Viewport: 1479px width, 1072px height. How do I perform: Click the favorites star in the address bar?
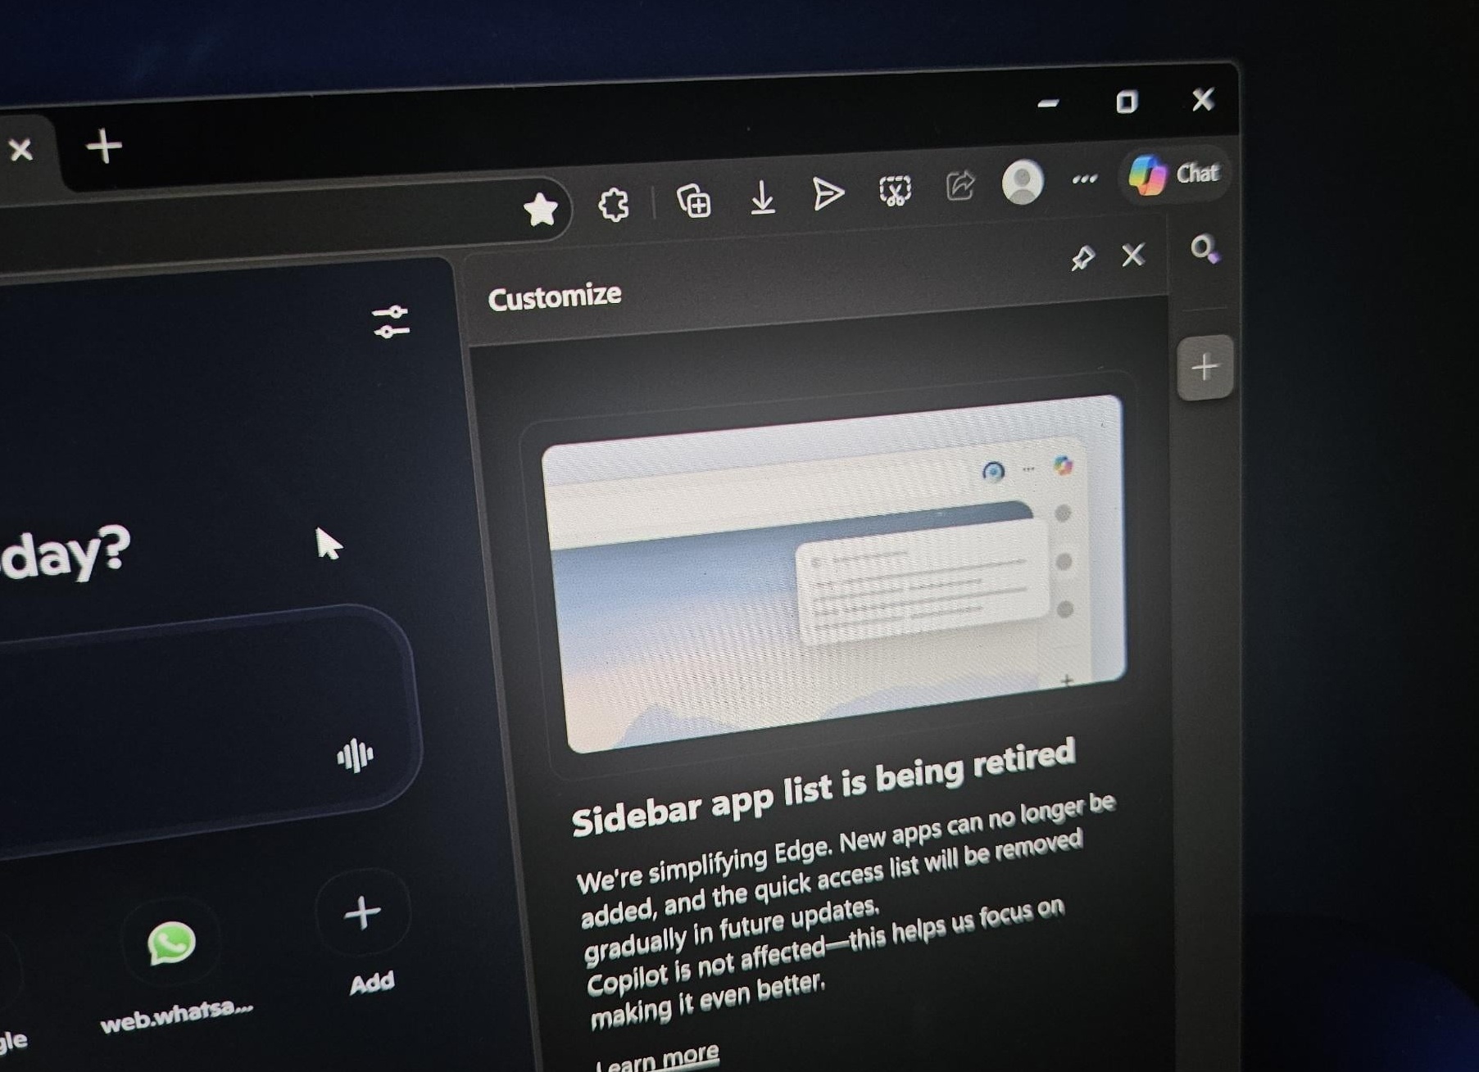(541, 210)
